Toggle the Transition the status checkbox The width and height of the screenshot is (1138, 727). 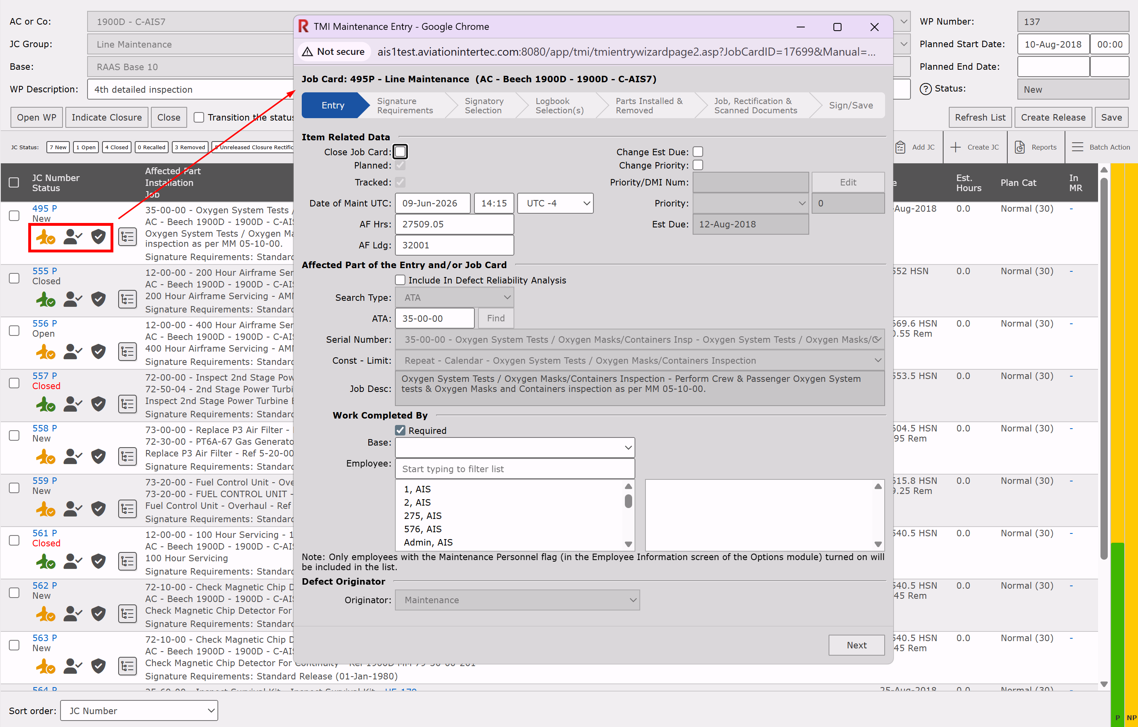pyautogui.click(x=199, y=117)
